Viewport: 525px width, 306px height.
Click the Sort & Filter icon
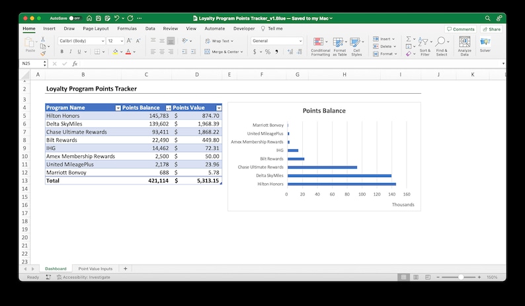423,42
